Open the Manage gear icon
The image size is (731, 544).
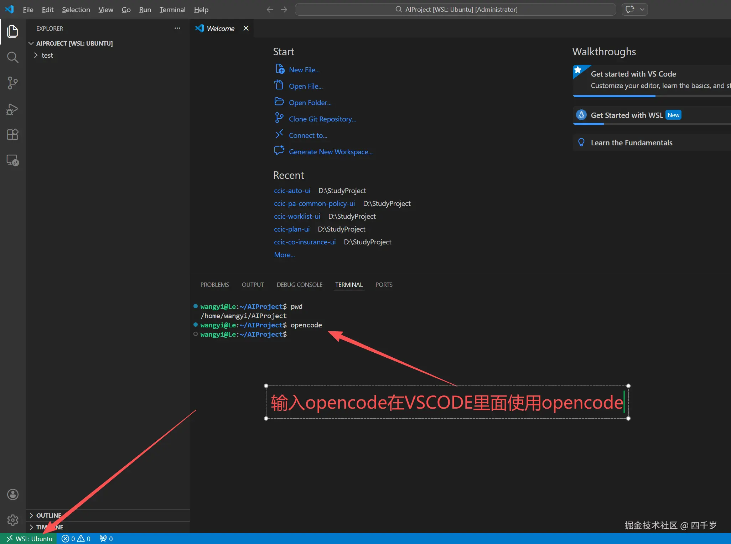coord(13,520)
